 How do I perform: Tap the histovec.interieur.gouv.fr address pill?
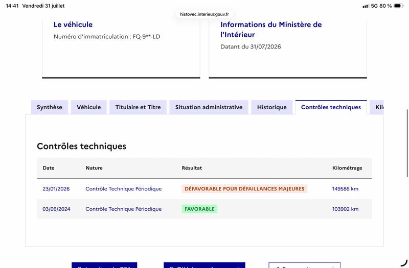pos(204,14)
